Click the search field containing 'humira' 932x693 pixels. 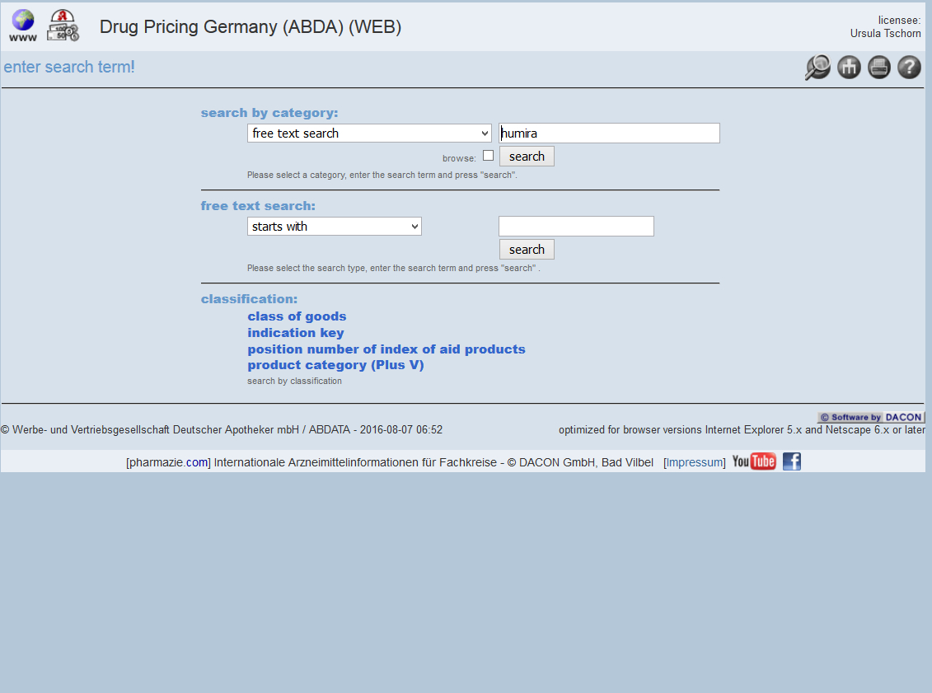tap(609, 133)
